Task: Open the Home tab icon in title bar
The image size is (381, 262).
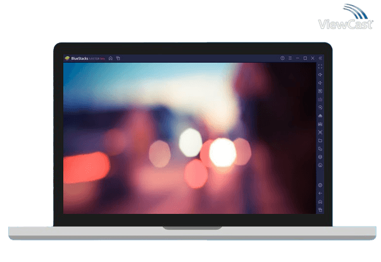Action: tap(111, 58)
